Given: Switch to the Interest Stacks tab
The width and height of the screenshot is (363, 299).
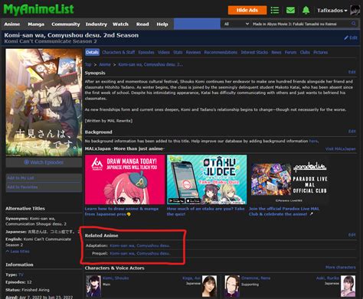Looking at the screenshot, I should tap(254, 52).
